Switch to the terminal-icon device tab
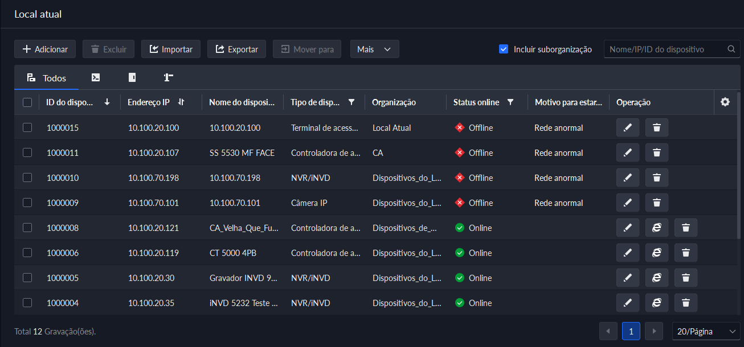 [x=96, y=78]
